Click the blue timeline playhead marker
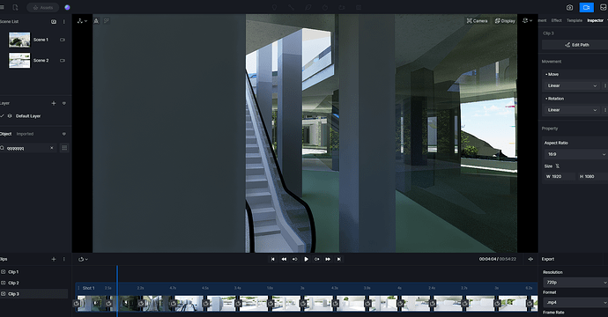The width and height of the screenshot is (608, 317). coord(117,288)
